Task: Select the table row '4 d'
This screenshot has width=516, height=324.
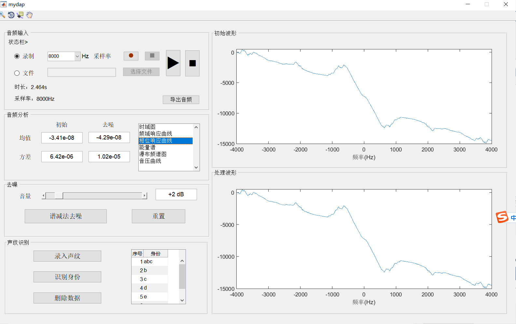Action: [150, 288]
